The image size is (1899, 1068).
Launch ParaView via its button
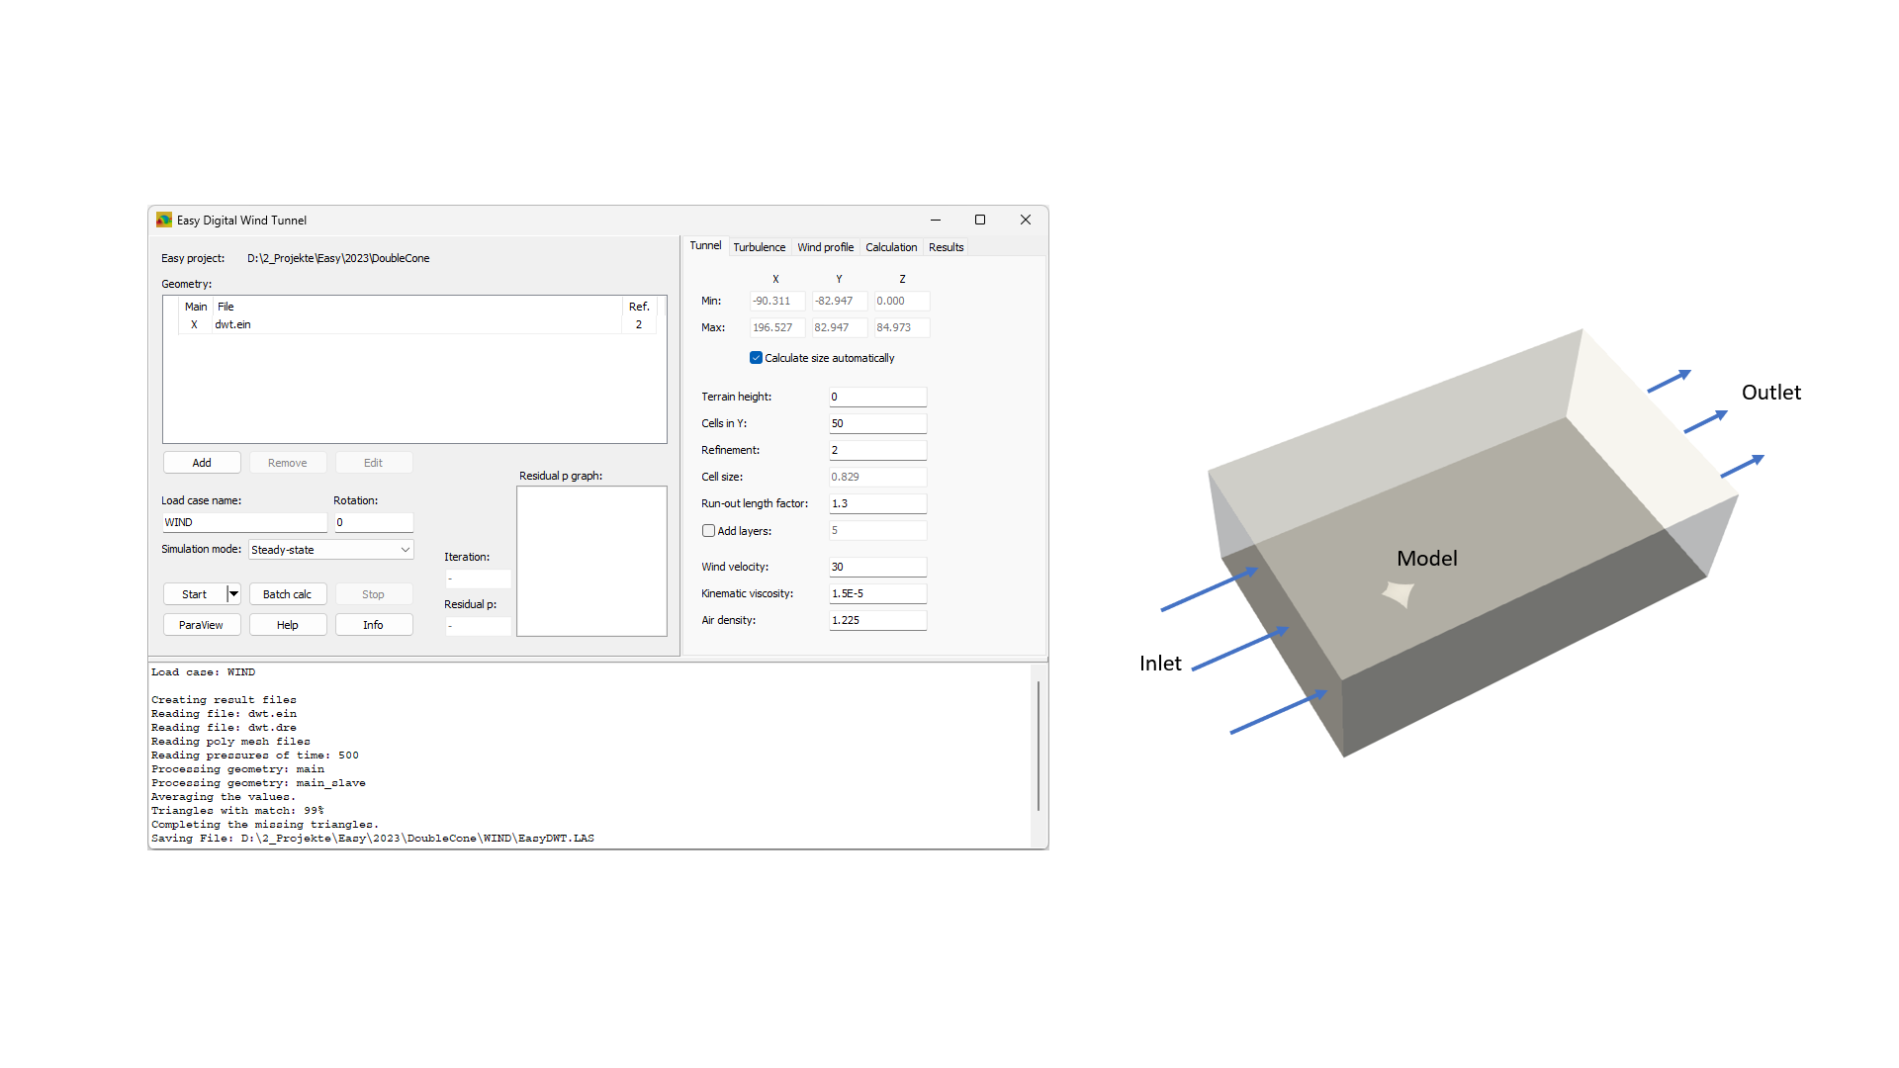pyautogui.click(x=201, y=625)
